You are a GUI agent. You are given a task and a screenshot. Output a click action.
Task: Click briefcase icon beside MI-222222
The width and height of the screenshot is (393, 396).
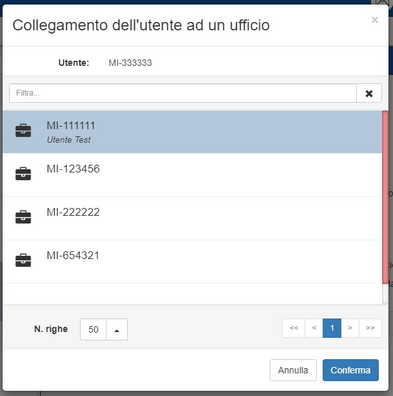click(23, 217)
